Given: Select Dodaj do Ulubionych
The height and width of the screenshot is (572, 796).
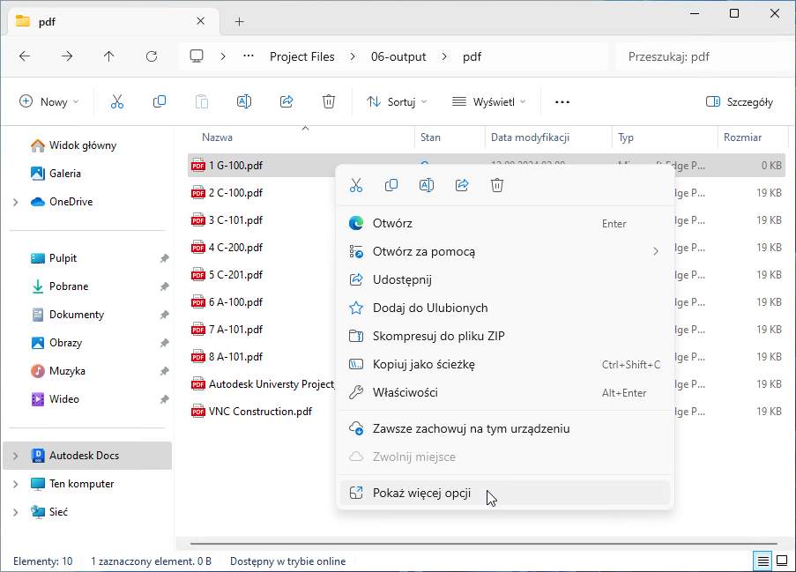Looking at the screenshot, I should click(504, 308).
